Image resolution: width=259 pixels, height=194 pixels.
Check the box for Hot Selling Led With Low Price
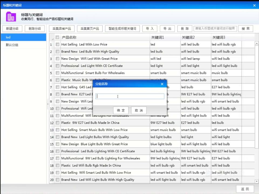coord(57,44)
